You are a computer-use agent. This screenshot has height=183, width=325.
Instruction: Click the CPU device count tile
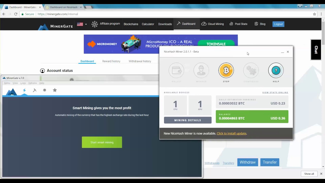175,105
